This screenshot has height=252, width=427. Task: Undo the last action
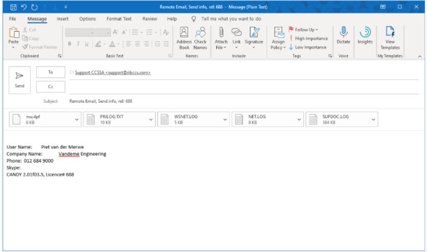point(23,7)
